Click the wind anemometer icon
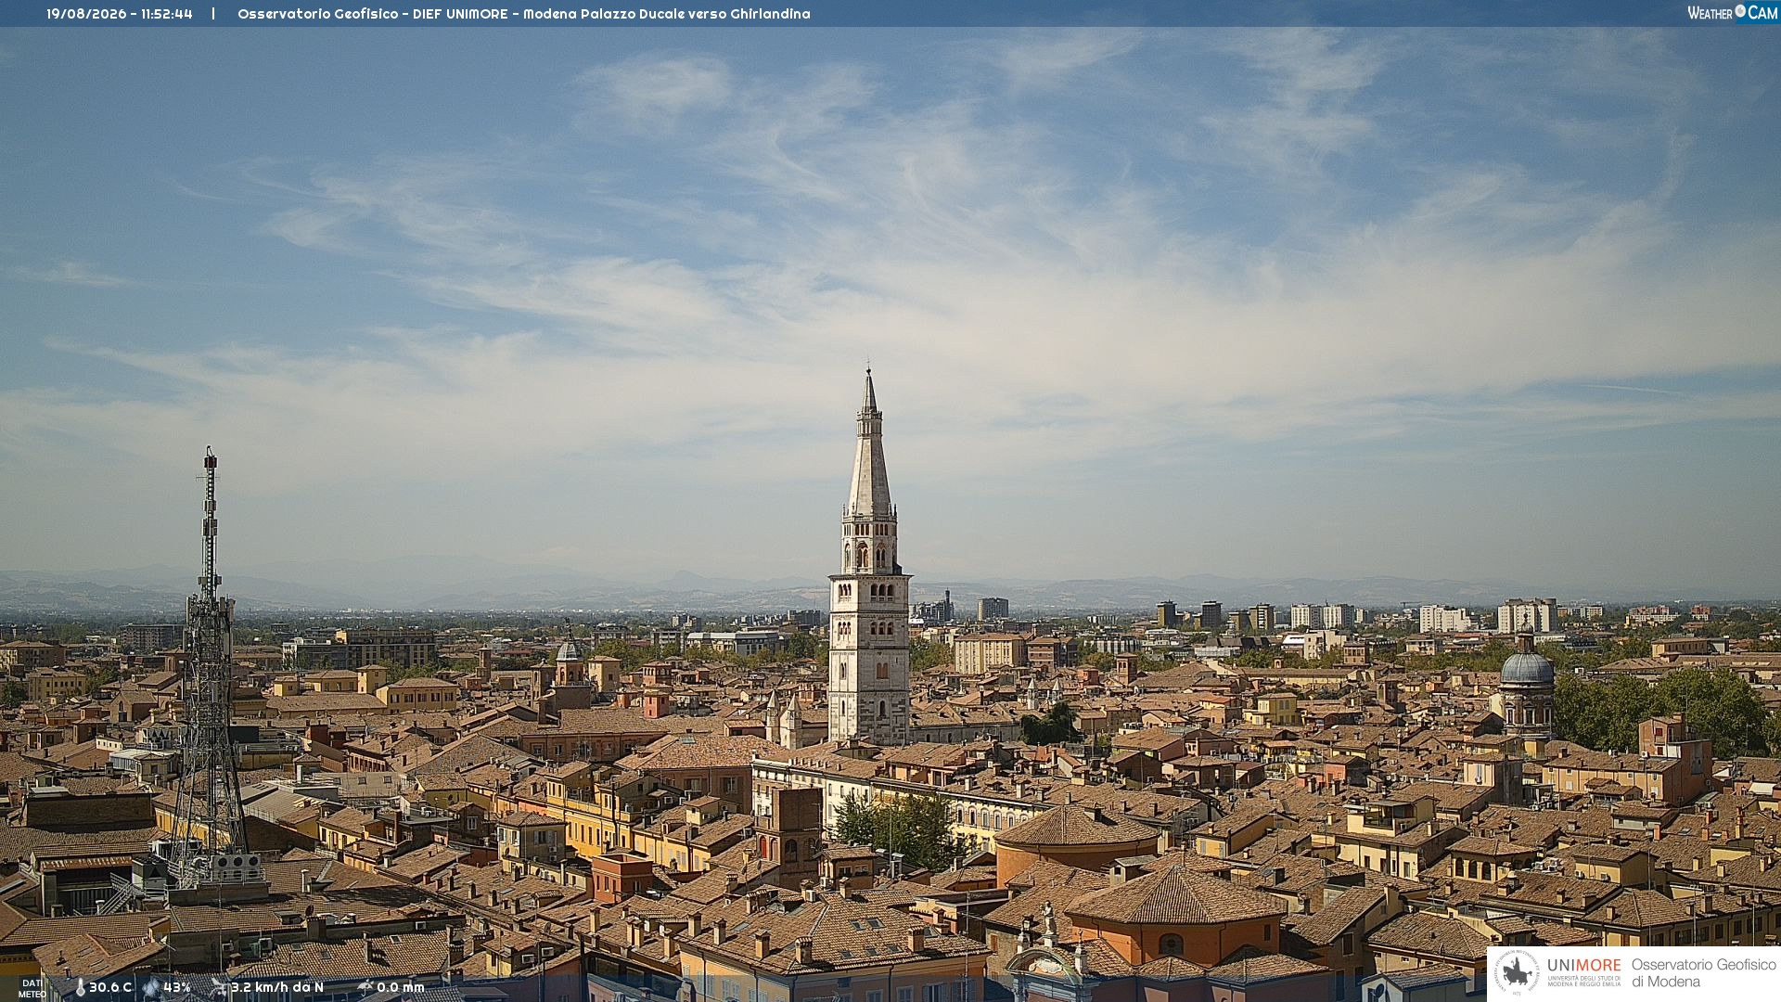Screen dimensions: 1781x1002 click(x=219, y=987)
